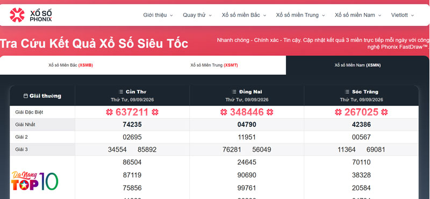
Task: Expand the Vietlott menu chevron
Action: pyautogui.click(x=412, y=16)
